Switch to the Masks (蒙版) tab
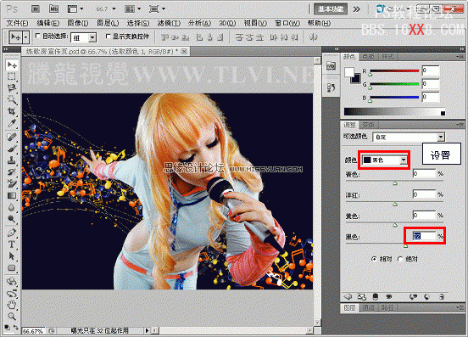The image size is (468, 337). coord(369,125)
